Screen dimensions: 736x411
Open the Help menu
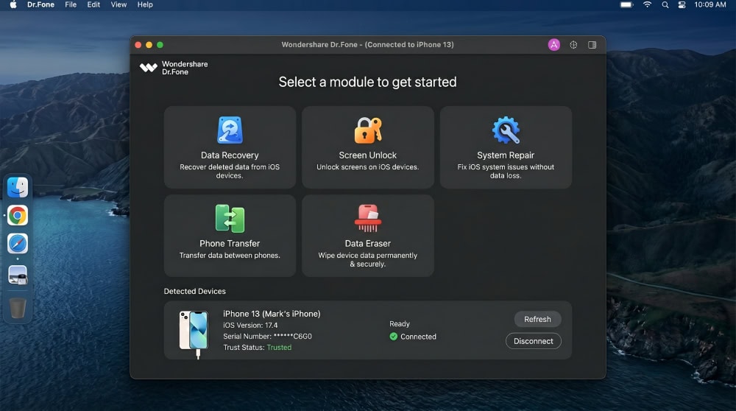[x=145, y=4]
